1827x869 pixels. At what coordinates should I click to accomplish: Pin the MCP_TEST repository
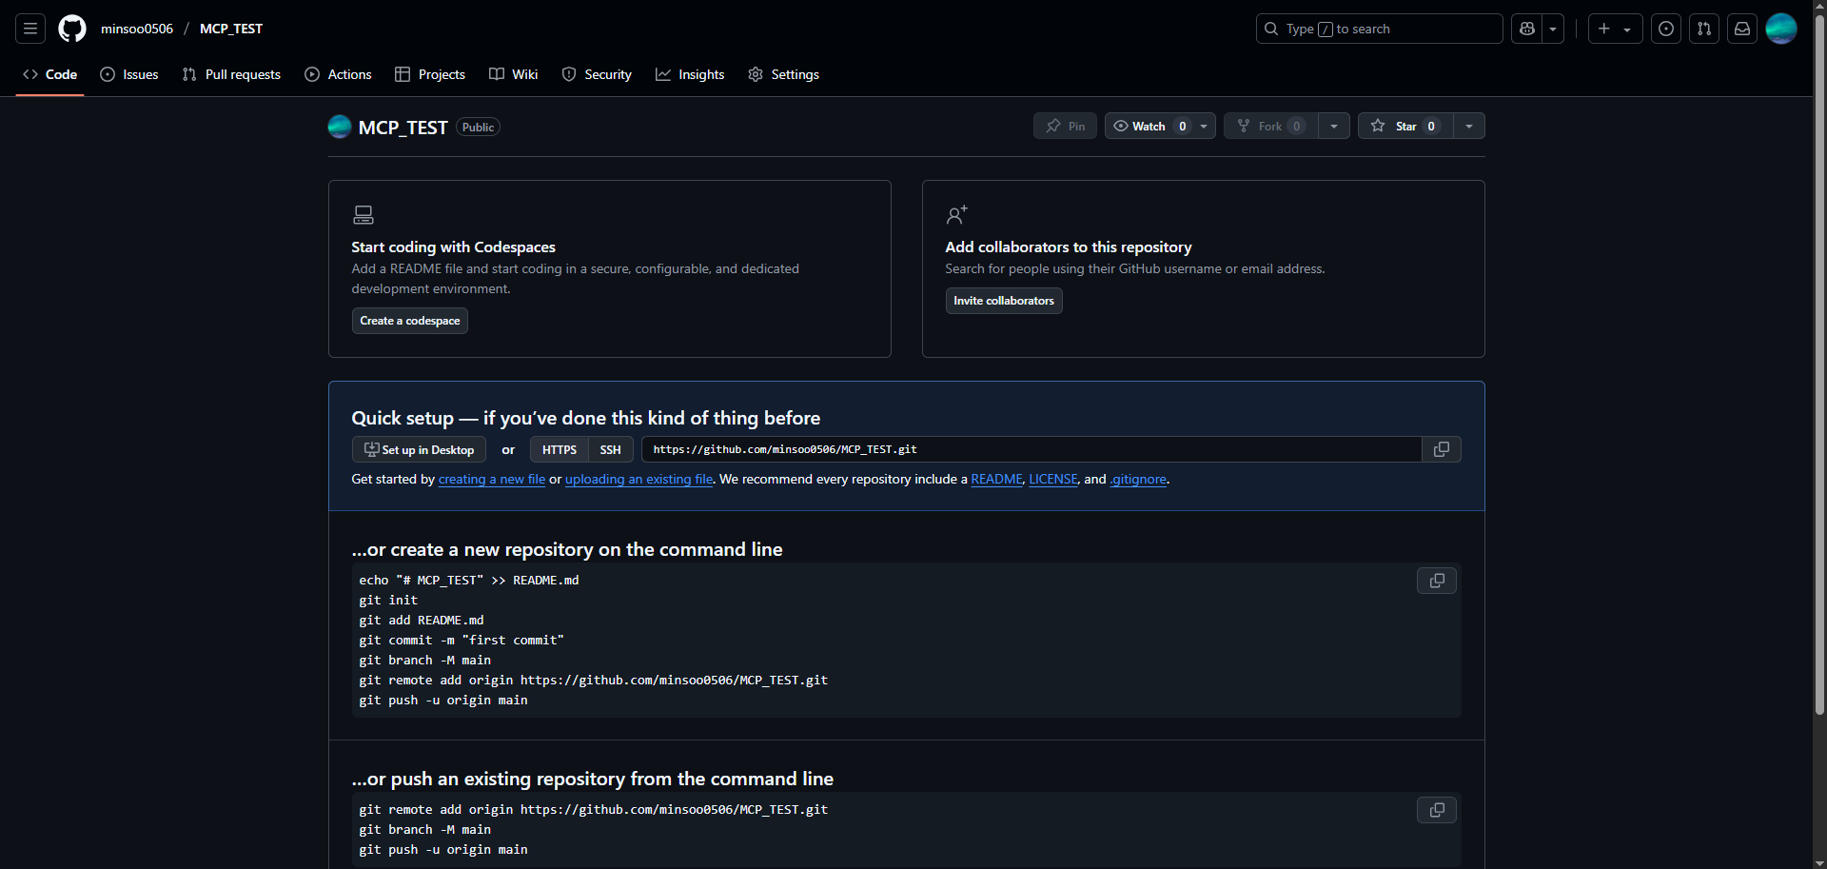[1065, 126]
